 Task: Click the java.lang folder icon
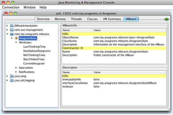12,76
